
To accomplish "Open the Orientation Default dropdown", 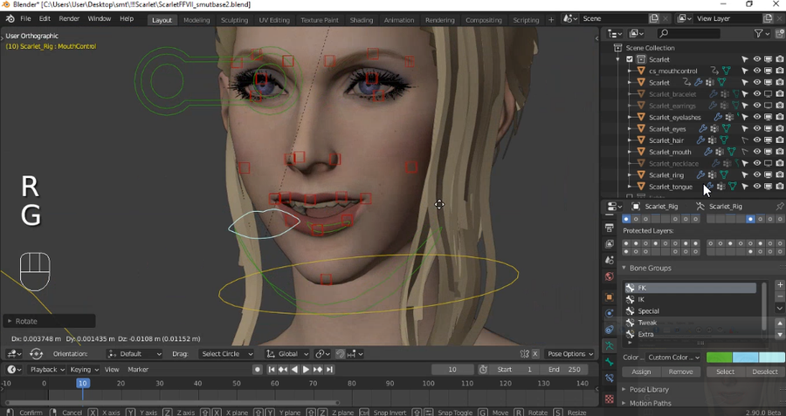I will [134, 354].
